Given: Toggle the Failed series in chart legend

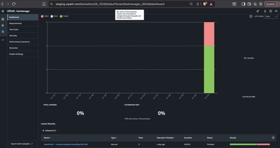Looking at the screenshot, I should tap(45, 16).
